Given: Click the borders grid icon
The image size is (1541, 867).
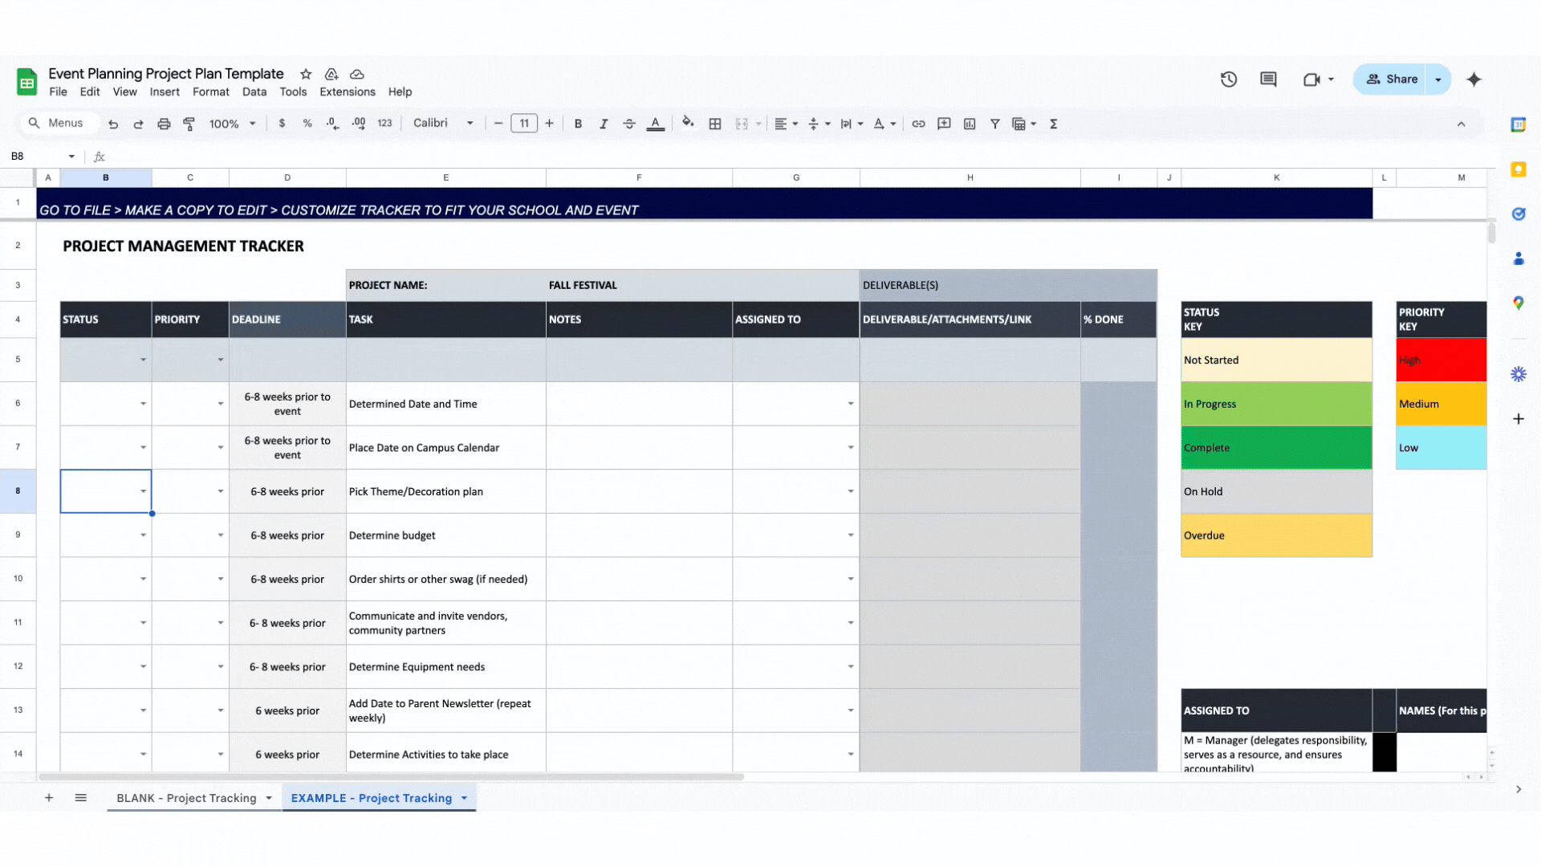Looking at the screenshot, I should 714,124.
